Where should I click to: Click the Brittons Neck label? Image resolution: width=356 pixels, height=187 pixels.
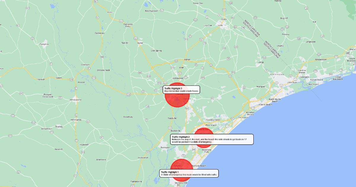point(103,70)
